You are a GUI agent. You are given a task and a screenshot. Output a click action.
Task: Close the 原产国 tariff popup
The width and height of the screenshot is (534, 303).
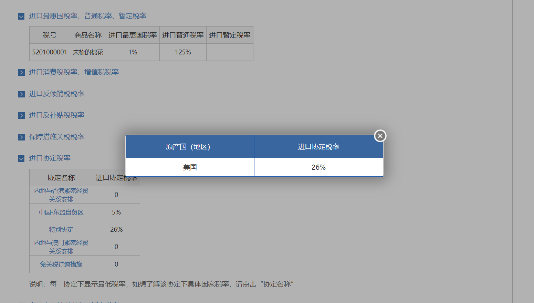click(x=380, y=136)
